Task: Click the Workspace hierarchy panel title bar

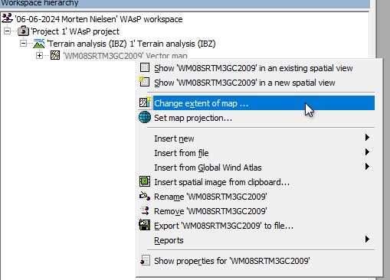Action: 185,4
